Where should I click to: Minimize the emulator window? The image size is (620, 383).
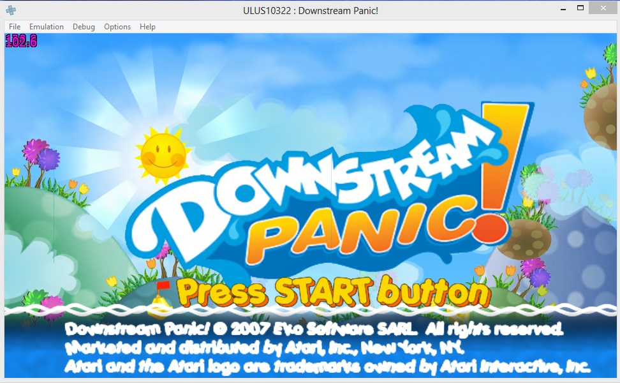click(x=563, y=8)
